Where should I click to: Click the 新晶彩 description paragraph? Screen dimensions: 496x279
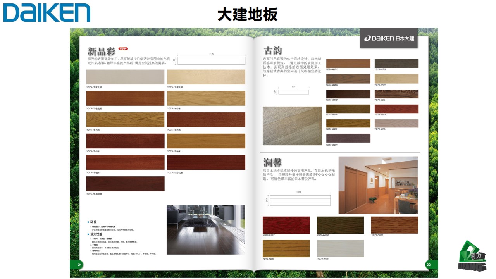[x=128, y=61]
